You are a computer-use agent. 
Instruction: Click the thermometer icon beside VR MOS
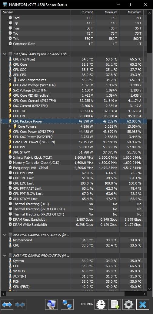(10, 271)
